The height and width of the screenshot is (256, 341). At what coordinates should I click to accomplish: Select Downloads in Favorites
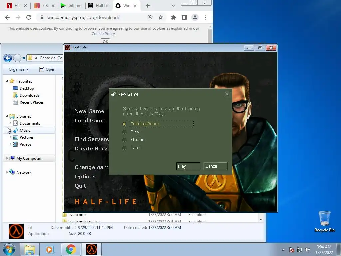29,95
